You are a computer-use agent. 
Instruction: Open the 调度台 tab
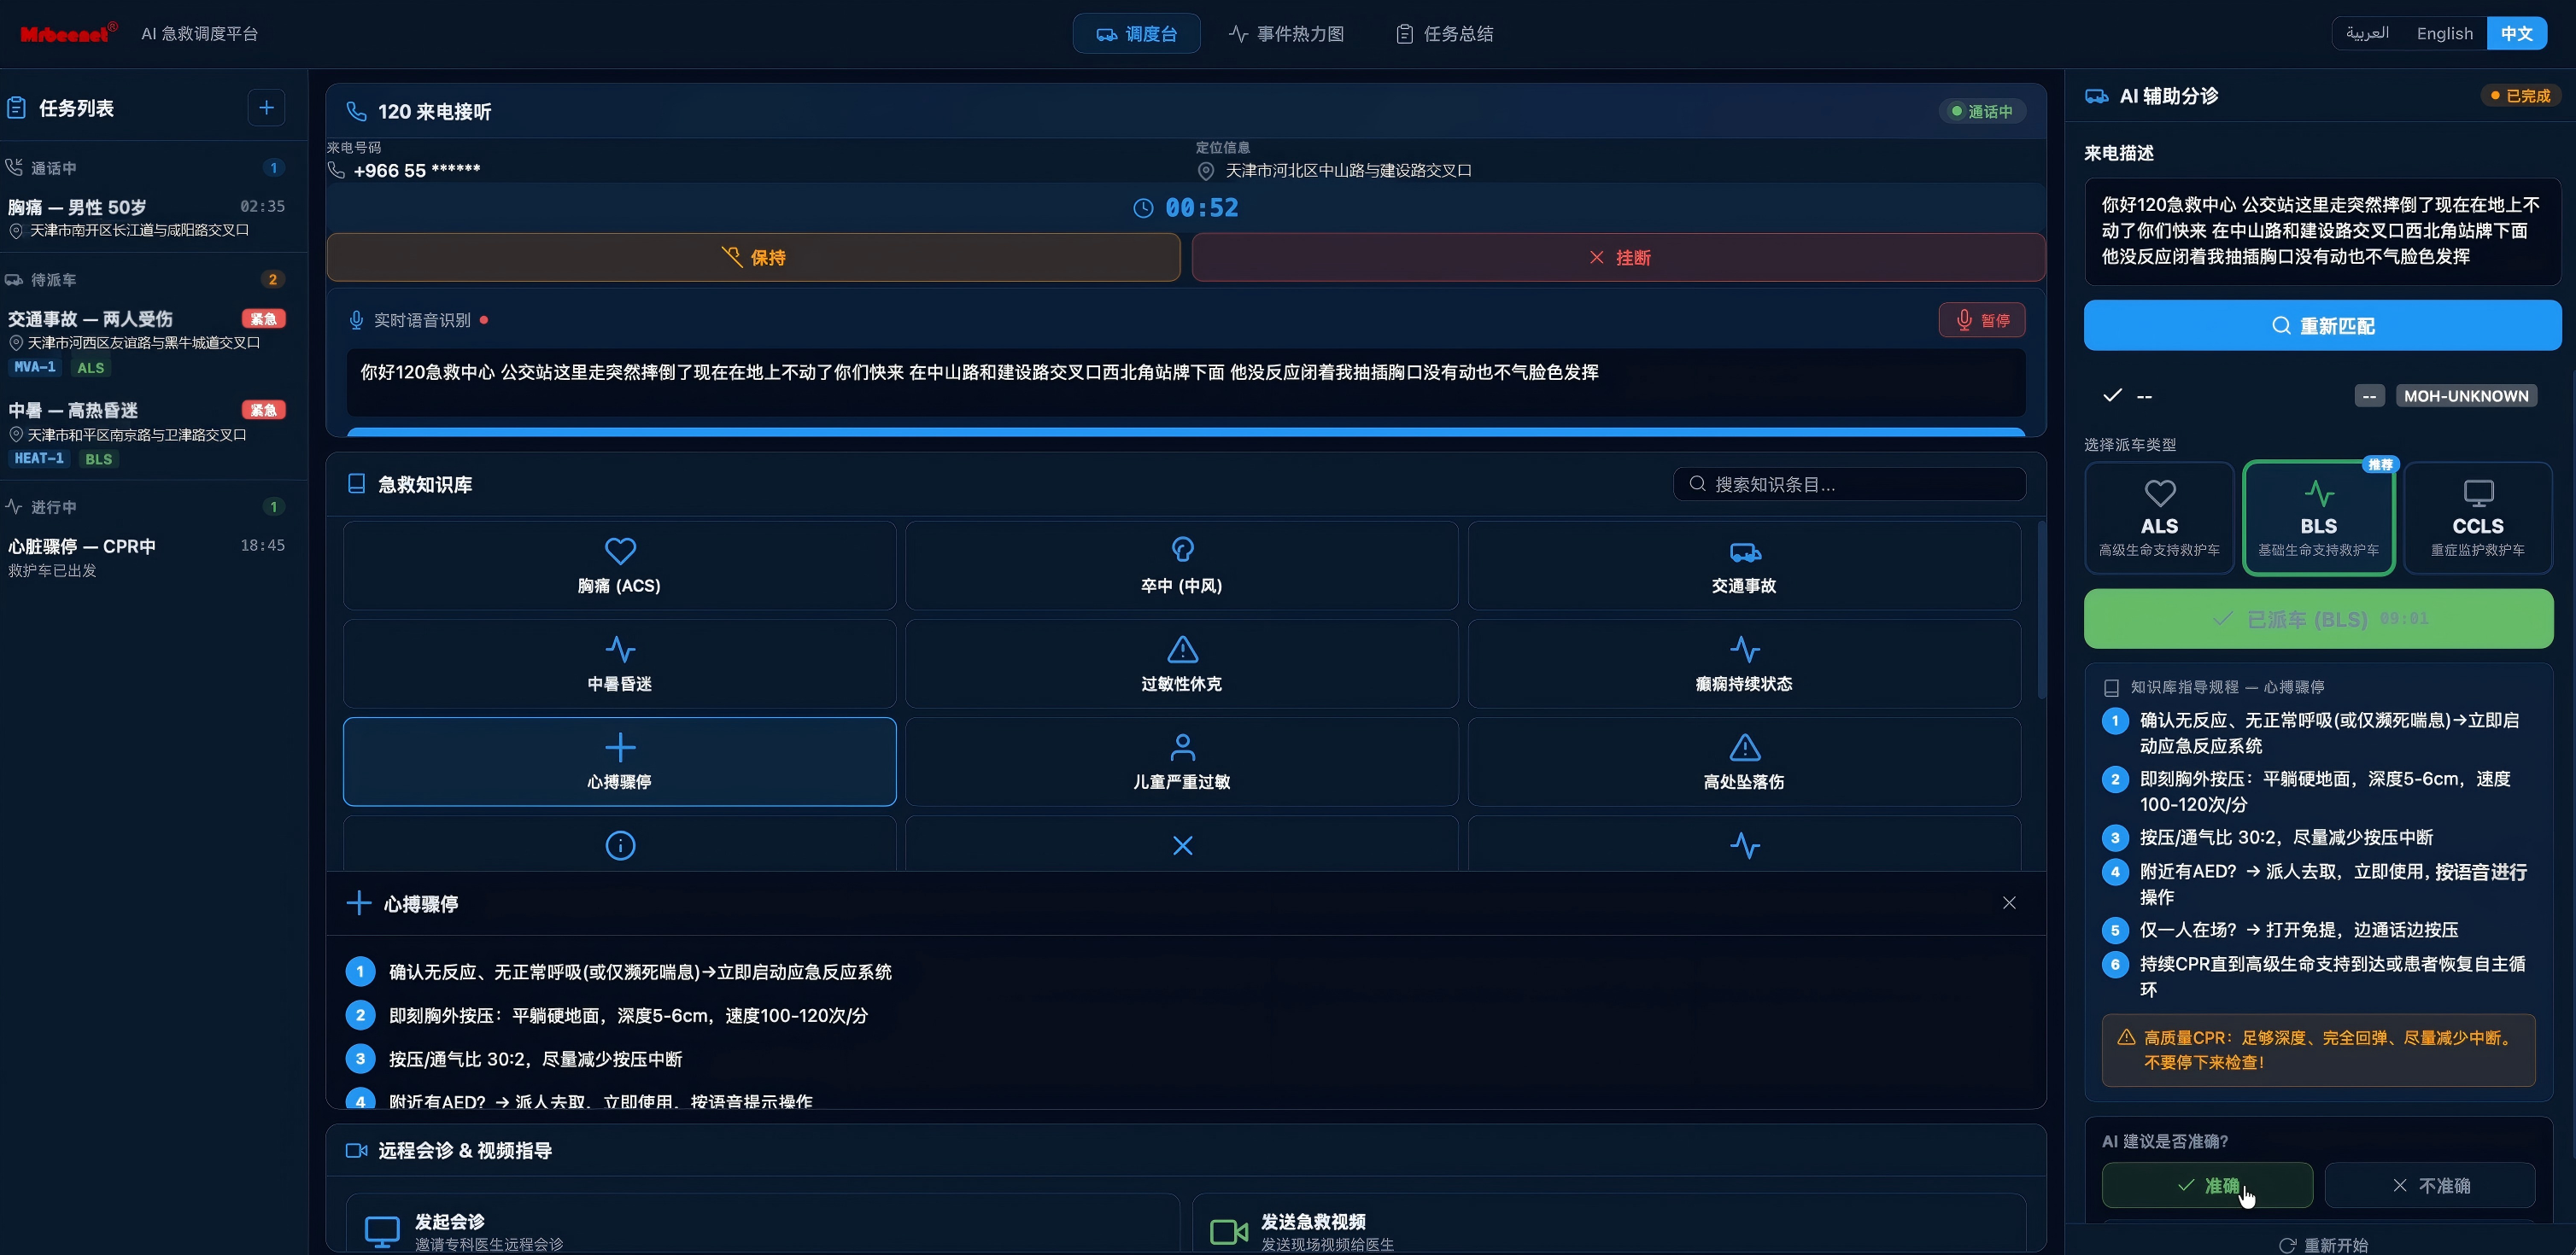coord(1136,33)
